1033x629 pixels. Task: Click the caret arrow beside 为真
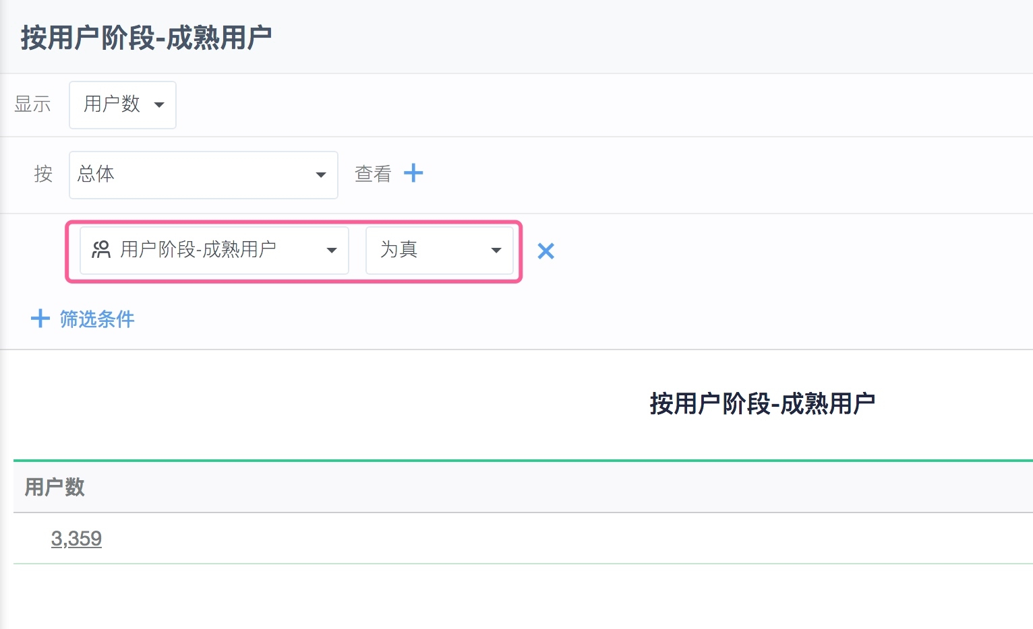point(496,251)
